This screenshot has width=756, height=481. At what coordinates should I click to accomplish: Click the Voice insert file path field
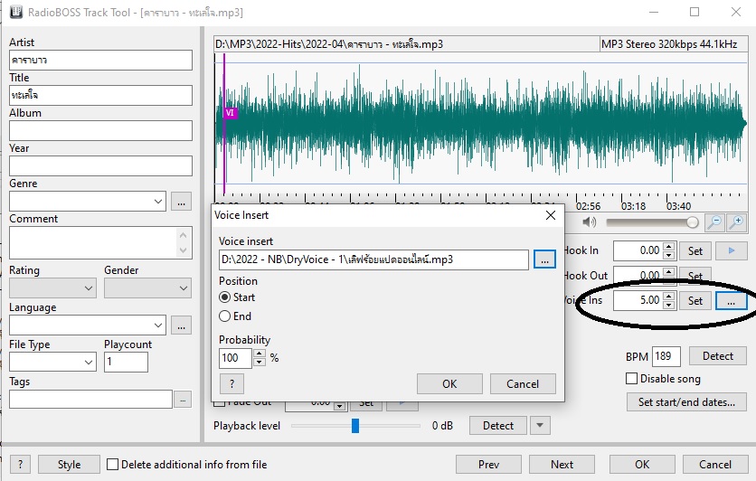373,259
